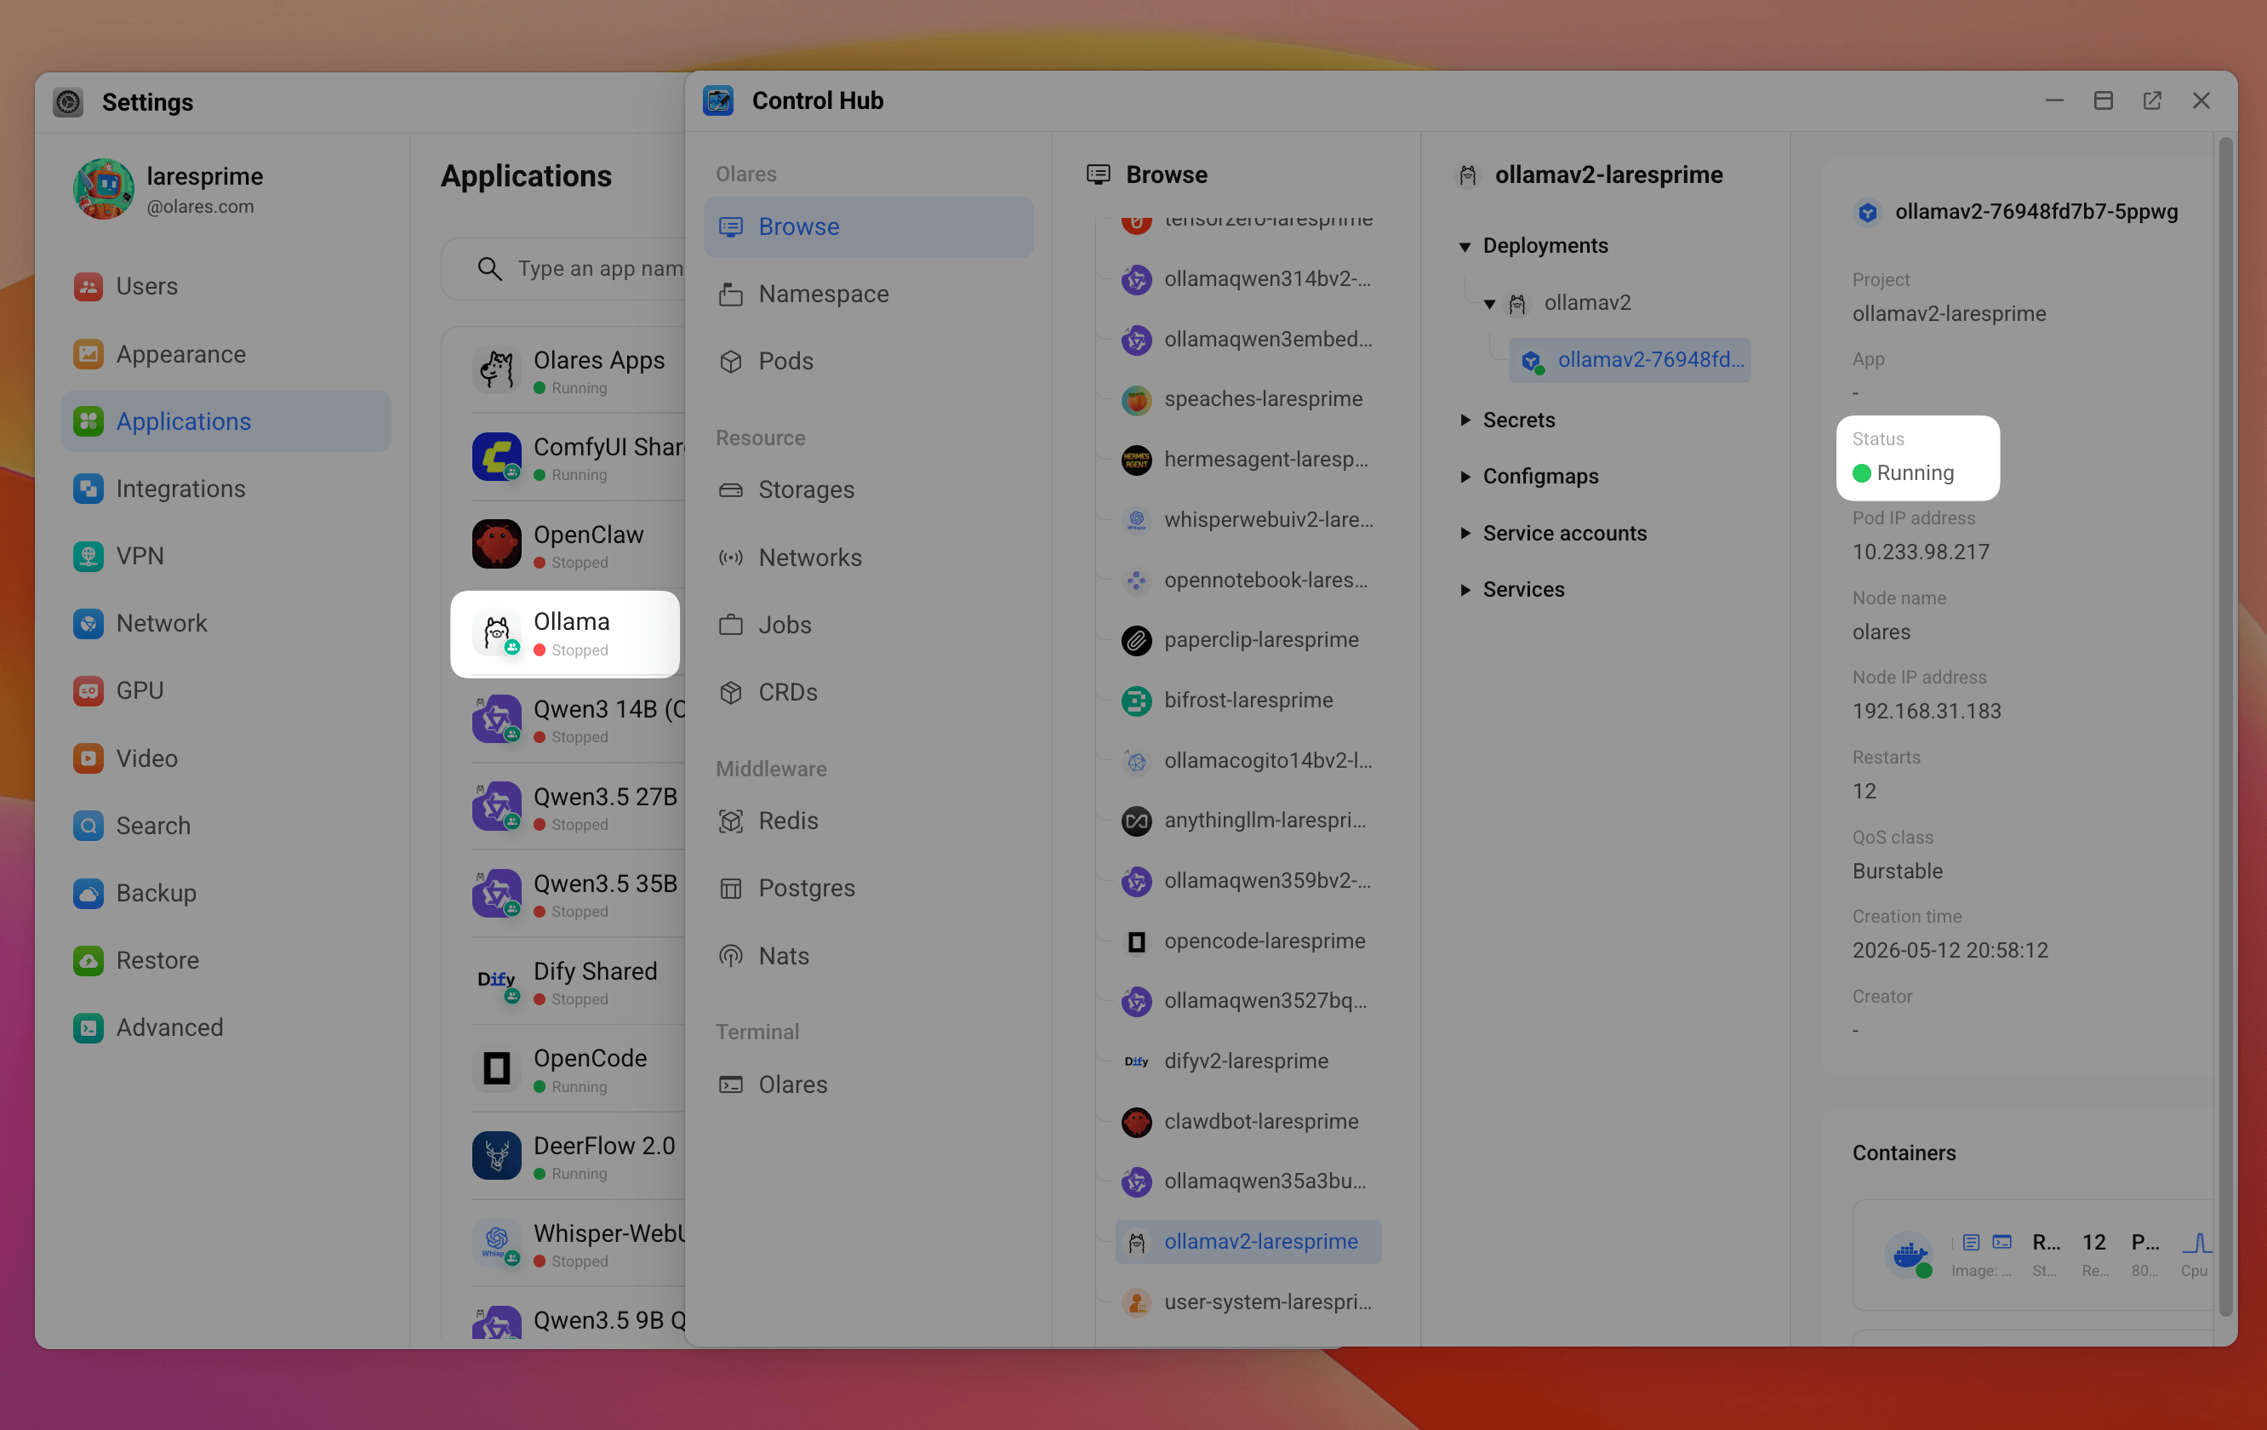The width and height of the screenshot is (2267, 1430).
Task: Click the CRDs cube icon
Action: [730, 692]
